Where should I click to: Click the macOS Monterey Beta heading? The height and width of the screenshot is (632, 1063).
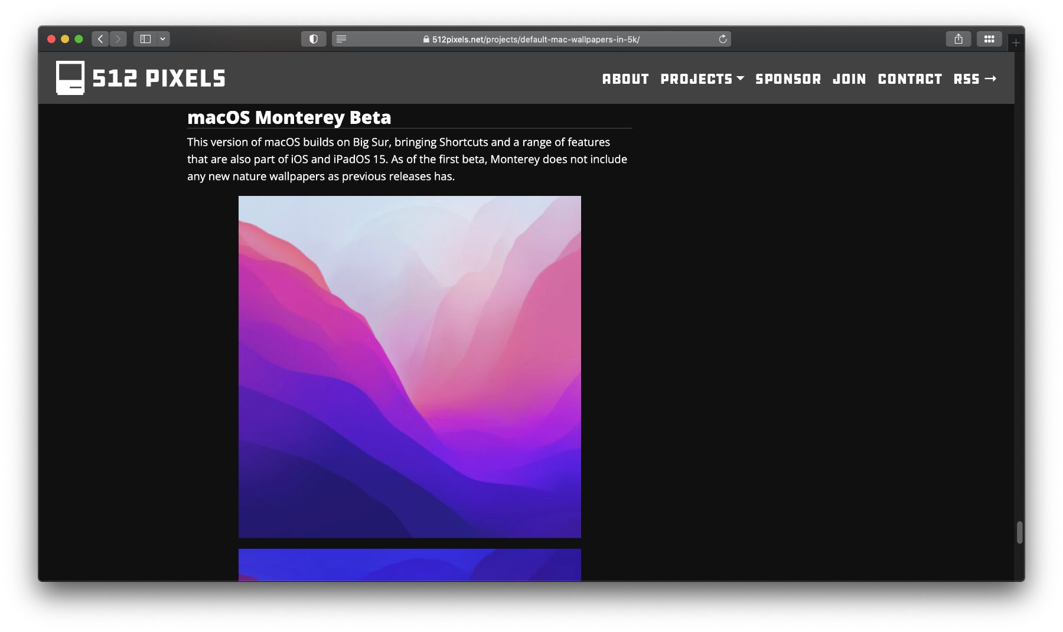pos(289,117)
